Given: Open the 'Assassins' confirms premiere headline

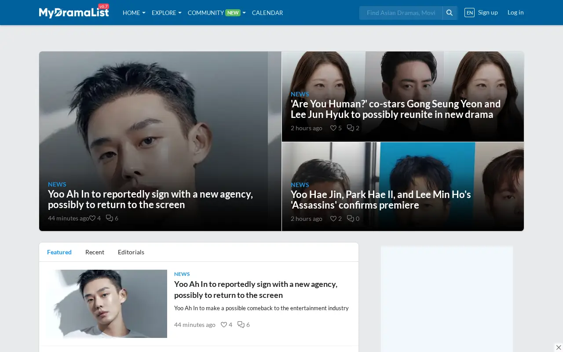Looking at the screenshot, I should click(381, 200).
